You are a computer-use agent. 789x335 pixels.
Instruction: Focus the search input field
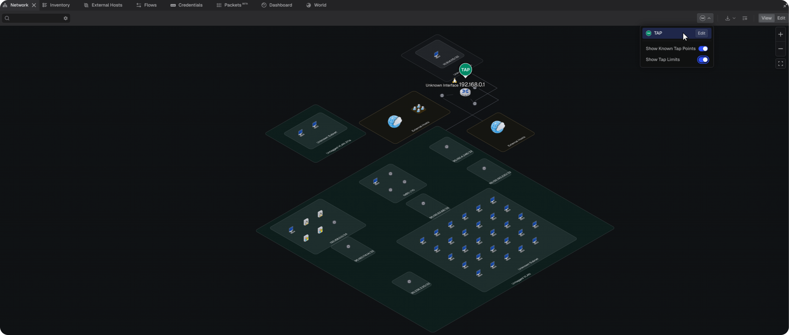(x=36, y=18)
